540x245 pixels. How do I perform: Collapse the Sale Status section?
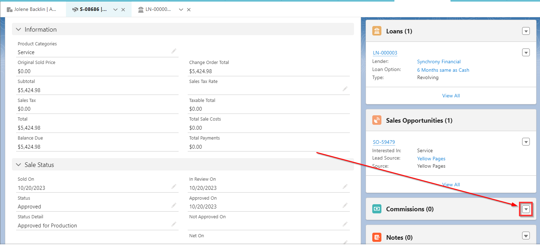(x=19, y=165)
